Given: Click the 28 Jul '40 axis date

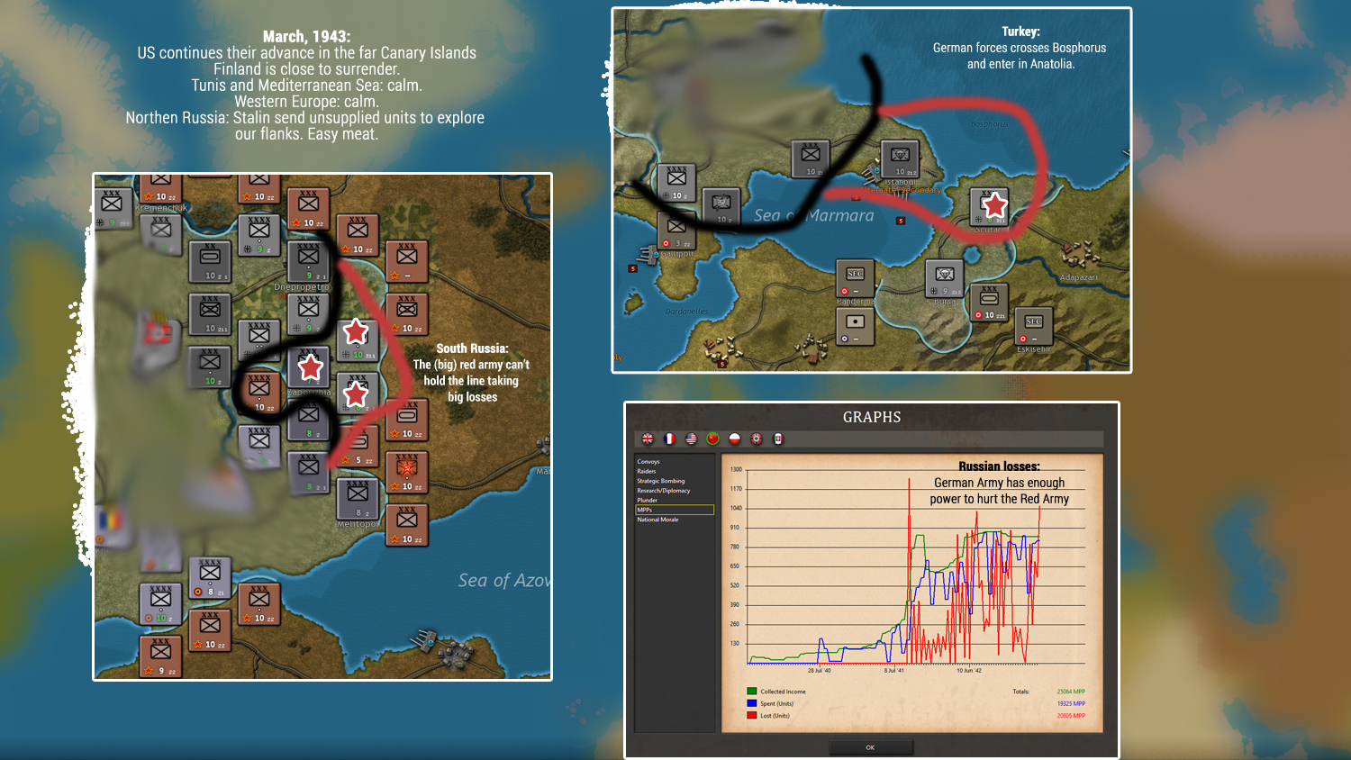Looking at the screenshot, I should point(820,670).
